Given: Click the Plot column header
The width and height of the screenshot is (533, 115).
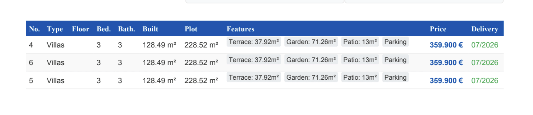Looking at the screenshot, I should (x=191, y=29).
